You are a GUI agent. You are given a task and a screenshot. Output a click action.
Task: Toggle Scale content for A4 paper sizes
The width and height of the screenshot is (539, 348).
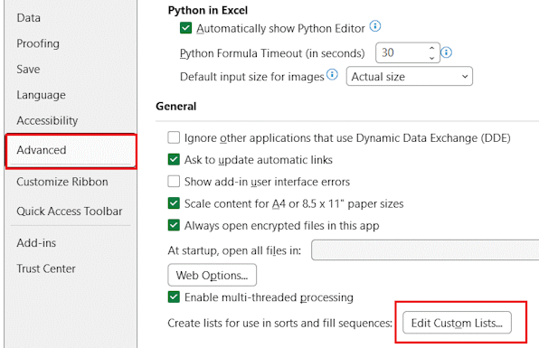click(x=174, y=203)
